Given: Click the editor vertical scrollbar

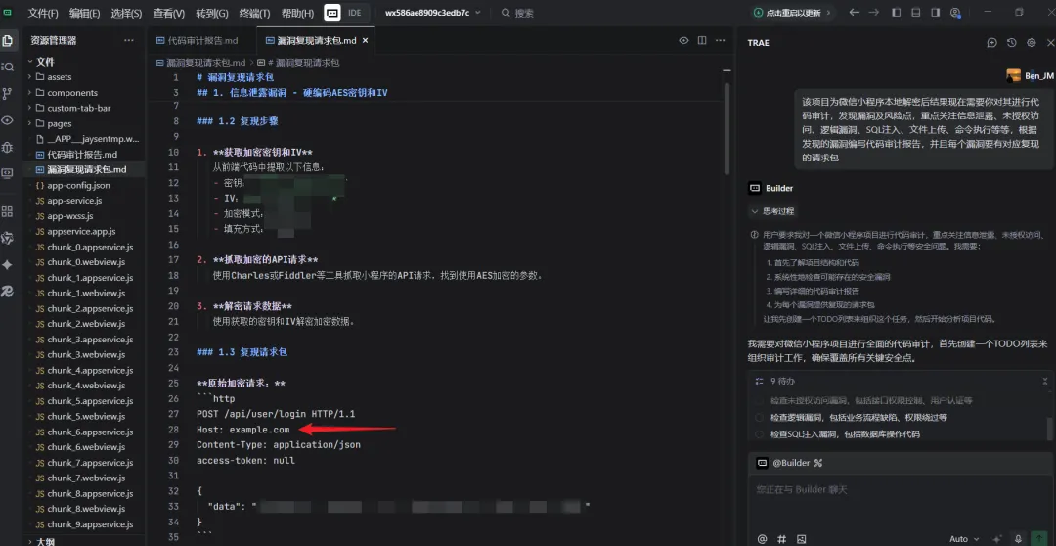Looking at the screenshot, I should coord(726,128).
